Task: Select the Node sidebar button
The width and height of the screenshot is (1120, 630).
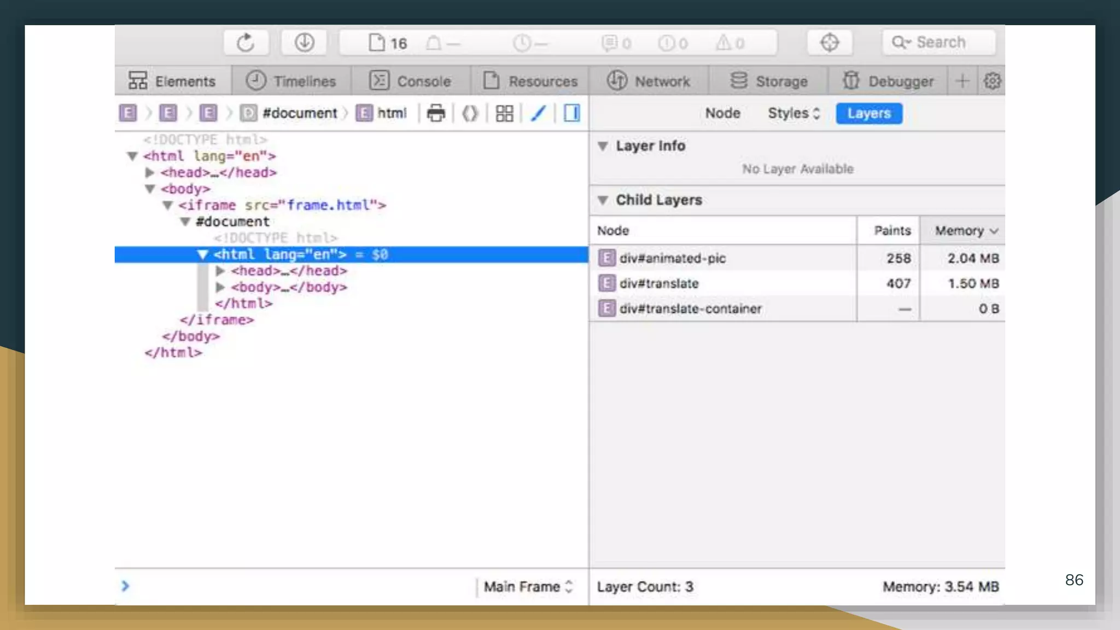Action: (x=722, y=113)
